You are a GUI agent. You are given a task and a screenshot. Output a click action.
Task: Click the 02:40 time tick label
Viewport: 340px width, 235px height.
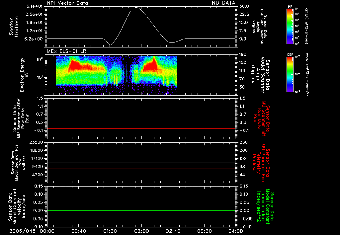[x=173, y=231]
